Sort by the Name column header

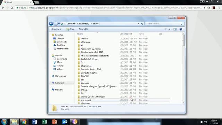click(80, 34)
